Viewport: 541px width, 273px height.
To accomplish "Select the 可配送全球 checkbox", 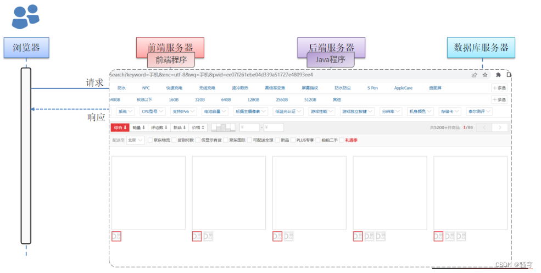I will (249, 140).
